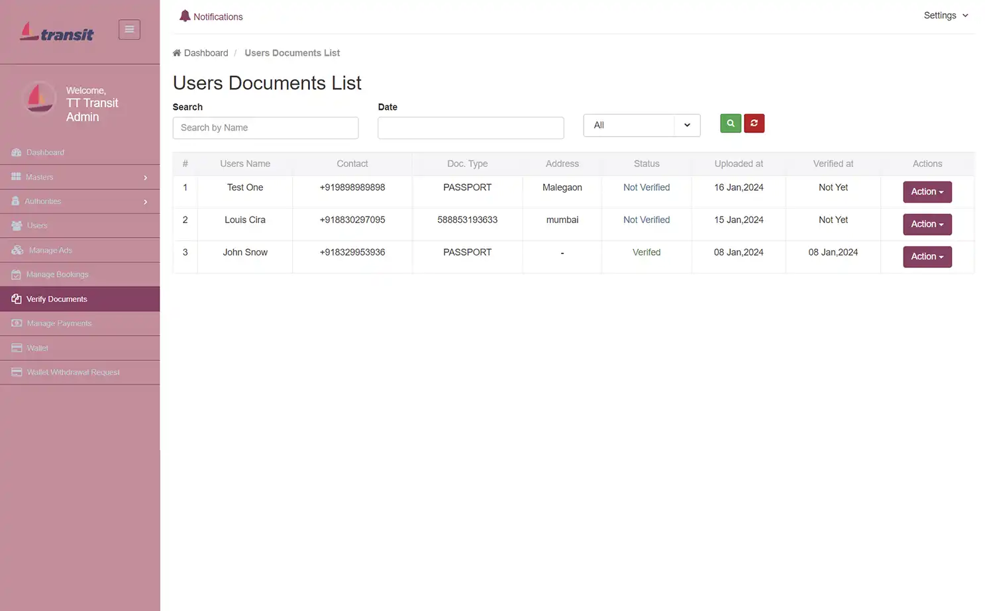Screen dimensions: 985x611
Task: Click the Manage Bookings calendar icon
Action: click(x=16, y=274)
